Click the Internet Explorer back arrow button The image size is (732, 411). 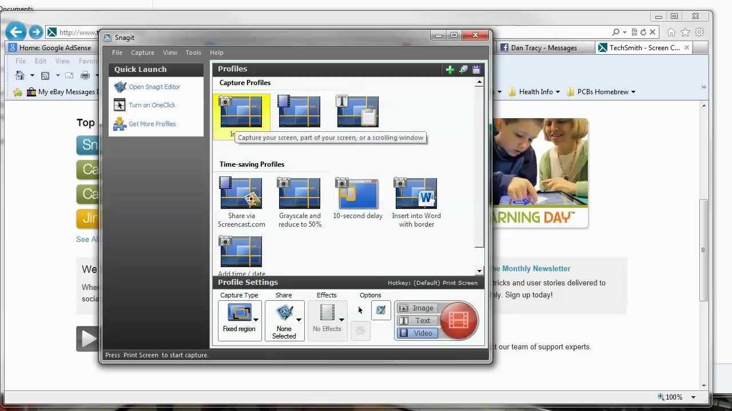(x=16, y=32)
